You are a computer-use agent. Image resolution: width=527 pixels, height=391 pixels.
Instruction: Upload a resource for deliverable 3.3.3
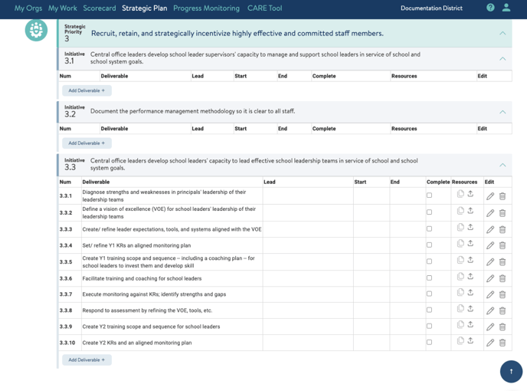470,228
